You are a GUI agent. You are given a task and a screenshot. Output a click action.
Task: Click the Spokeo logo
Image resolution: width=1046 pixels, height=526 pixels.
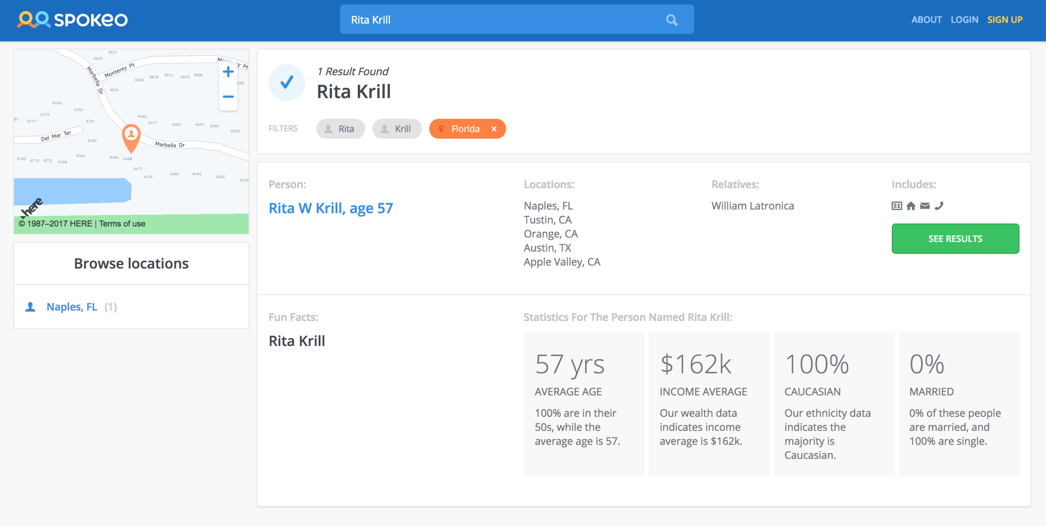tap(72, 20)
